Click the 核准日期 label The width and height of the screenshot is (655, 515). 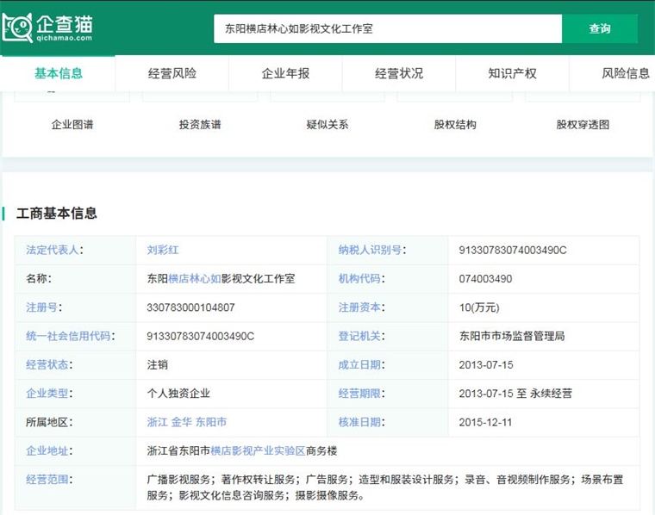coord(361,422)
